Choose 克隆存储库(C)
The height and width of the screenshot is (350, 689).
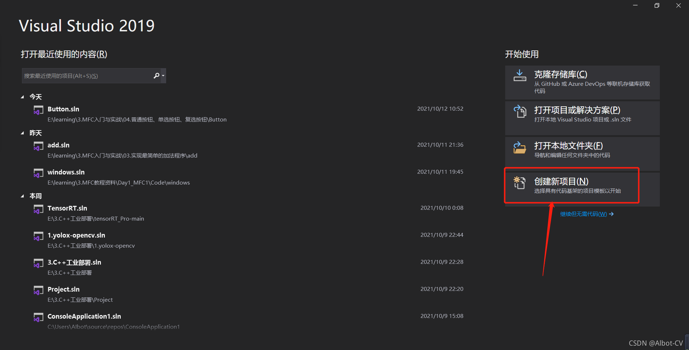582,83
